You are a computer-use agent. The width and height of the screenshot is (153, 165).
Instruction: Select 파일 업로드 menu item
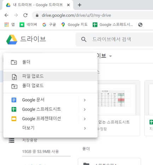(51, 77)
